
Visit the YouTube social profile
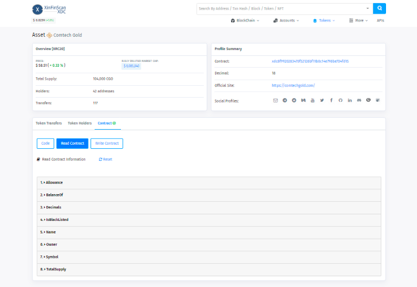pos(313,100)
